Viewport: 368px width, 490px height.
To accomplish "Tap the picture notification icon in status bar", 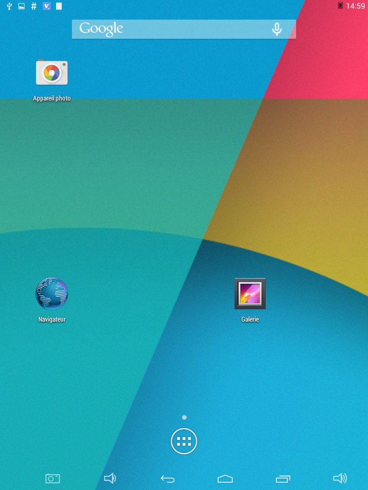I will 22,6.
